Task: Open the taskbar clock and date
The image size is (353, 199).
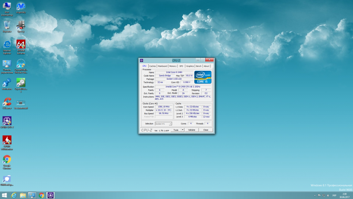Action: (x=345, y=195)
